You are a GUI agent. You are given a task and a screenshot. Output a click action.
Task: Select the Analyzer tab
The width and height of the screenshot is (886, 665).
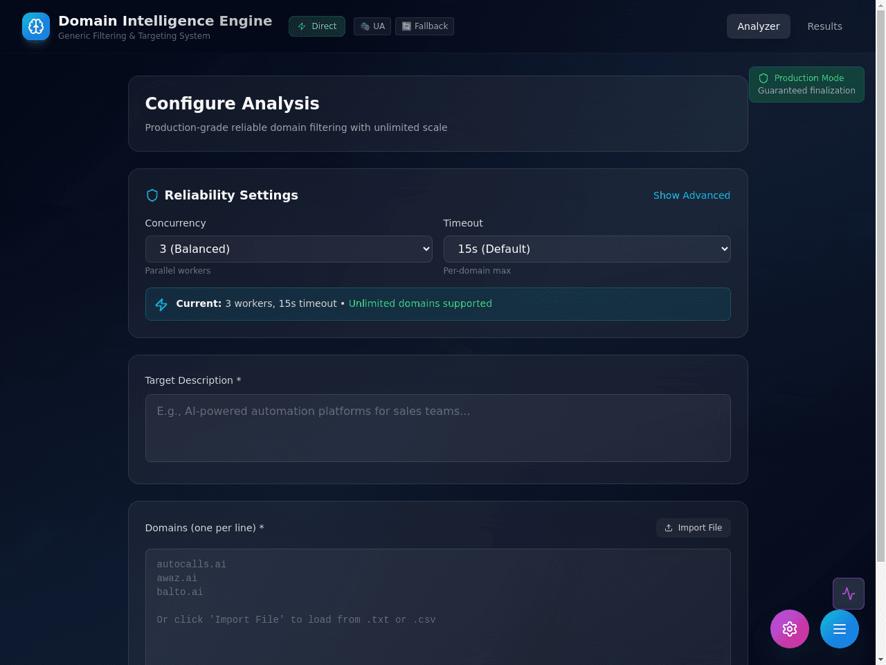[x=758, y=26]
